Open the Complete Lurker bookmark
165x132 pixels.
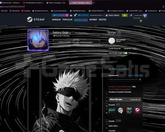point(116,11)
